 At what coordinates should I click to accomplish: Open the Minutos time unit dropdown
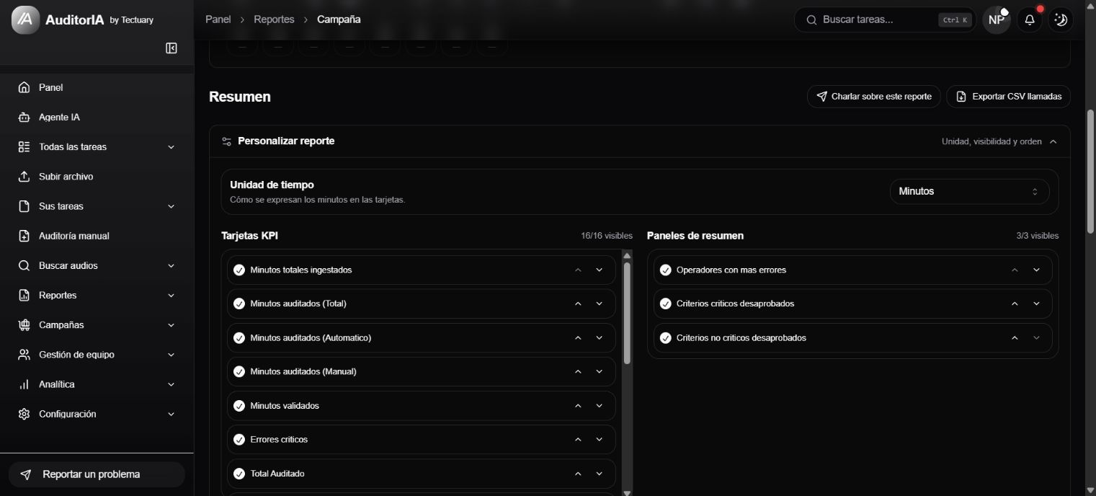(x=969, y=191)
